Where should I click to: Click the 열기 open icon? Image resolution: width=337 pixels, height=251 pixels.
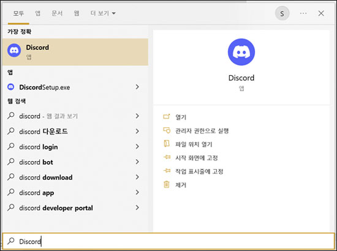[167, 116]
